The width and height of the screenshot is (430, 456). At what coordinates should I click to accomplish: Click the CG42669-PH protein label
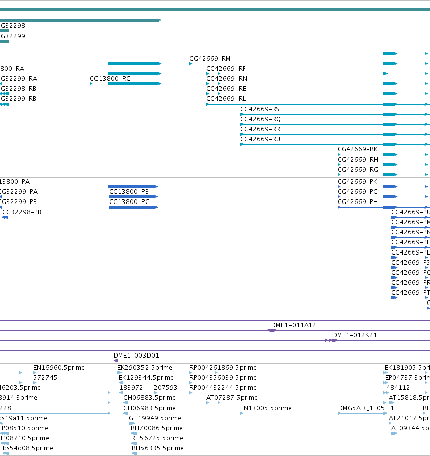358,202
